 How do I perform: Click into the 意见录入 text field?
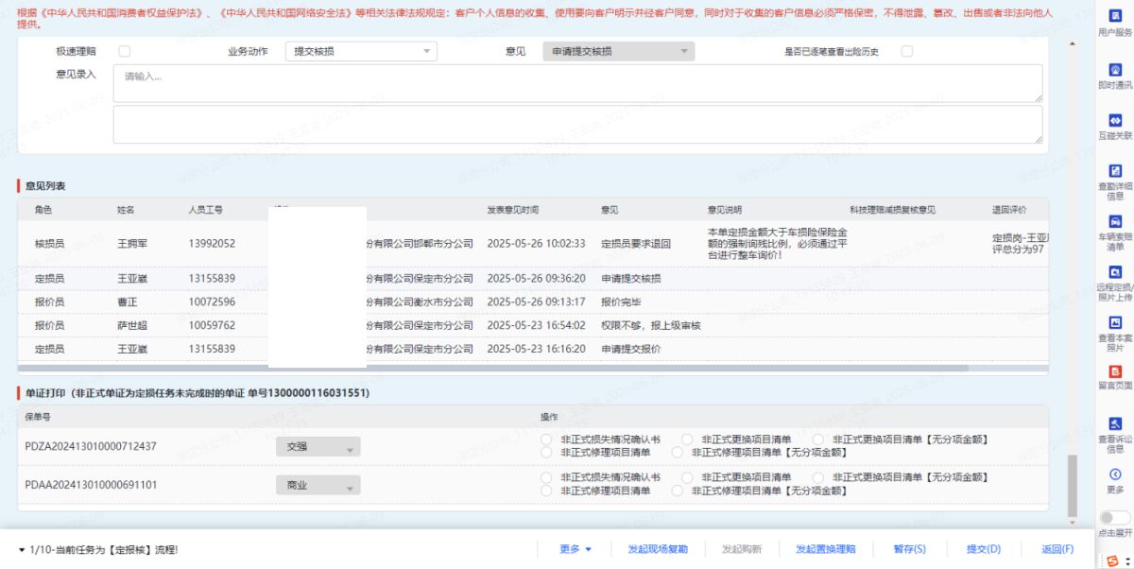pos(577,83)
